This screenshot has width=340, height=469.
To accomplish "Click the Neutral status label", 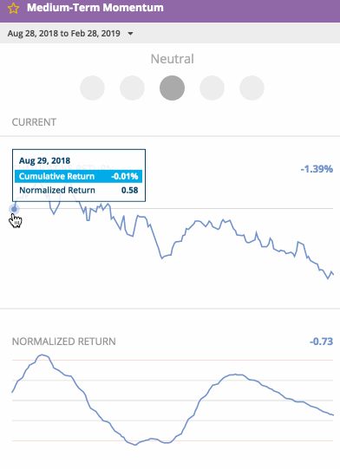I will (x=172, y=59).
